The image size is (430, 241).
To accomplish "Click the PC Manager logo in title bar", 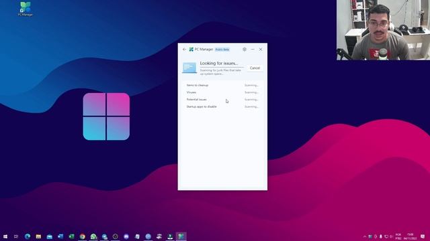I will coord(191,50).
